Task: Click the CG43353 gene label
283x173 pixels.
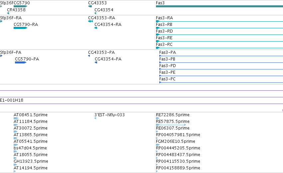Action: [97, 3]
